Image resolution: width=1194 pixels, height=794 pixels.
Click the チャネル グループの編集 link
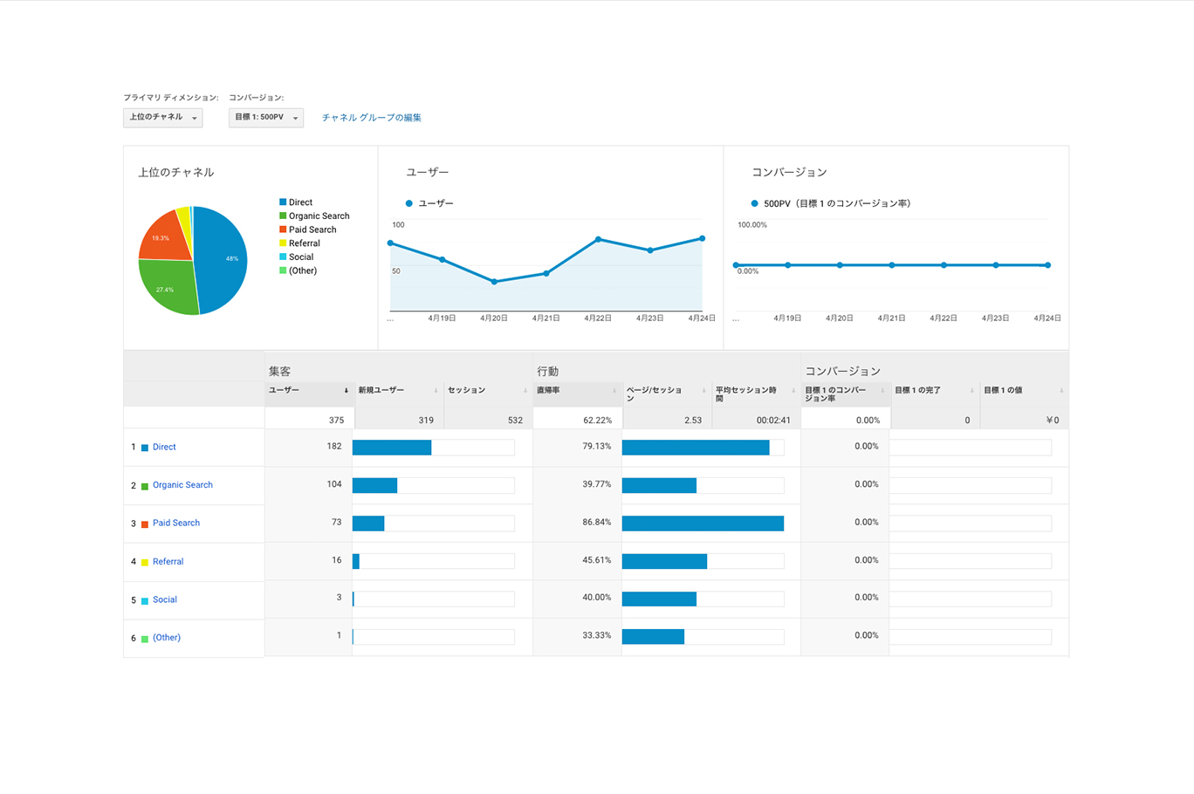tap(371, 118)
